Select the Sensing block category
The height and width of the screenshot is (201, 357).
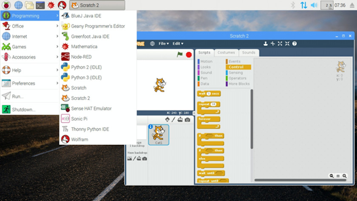click(x=234, y=73)
